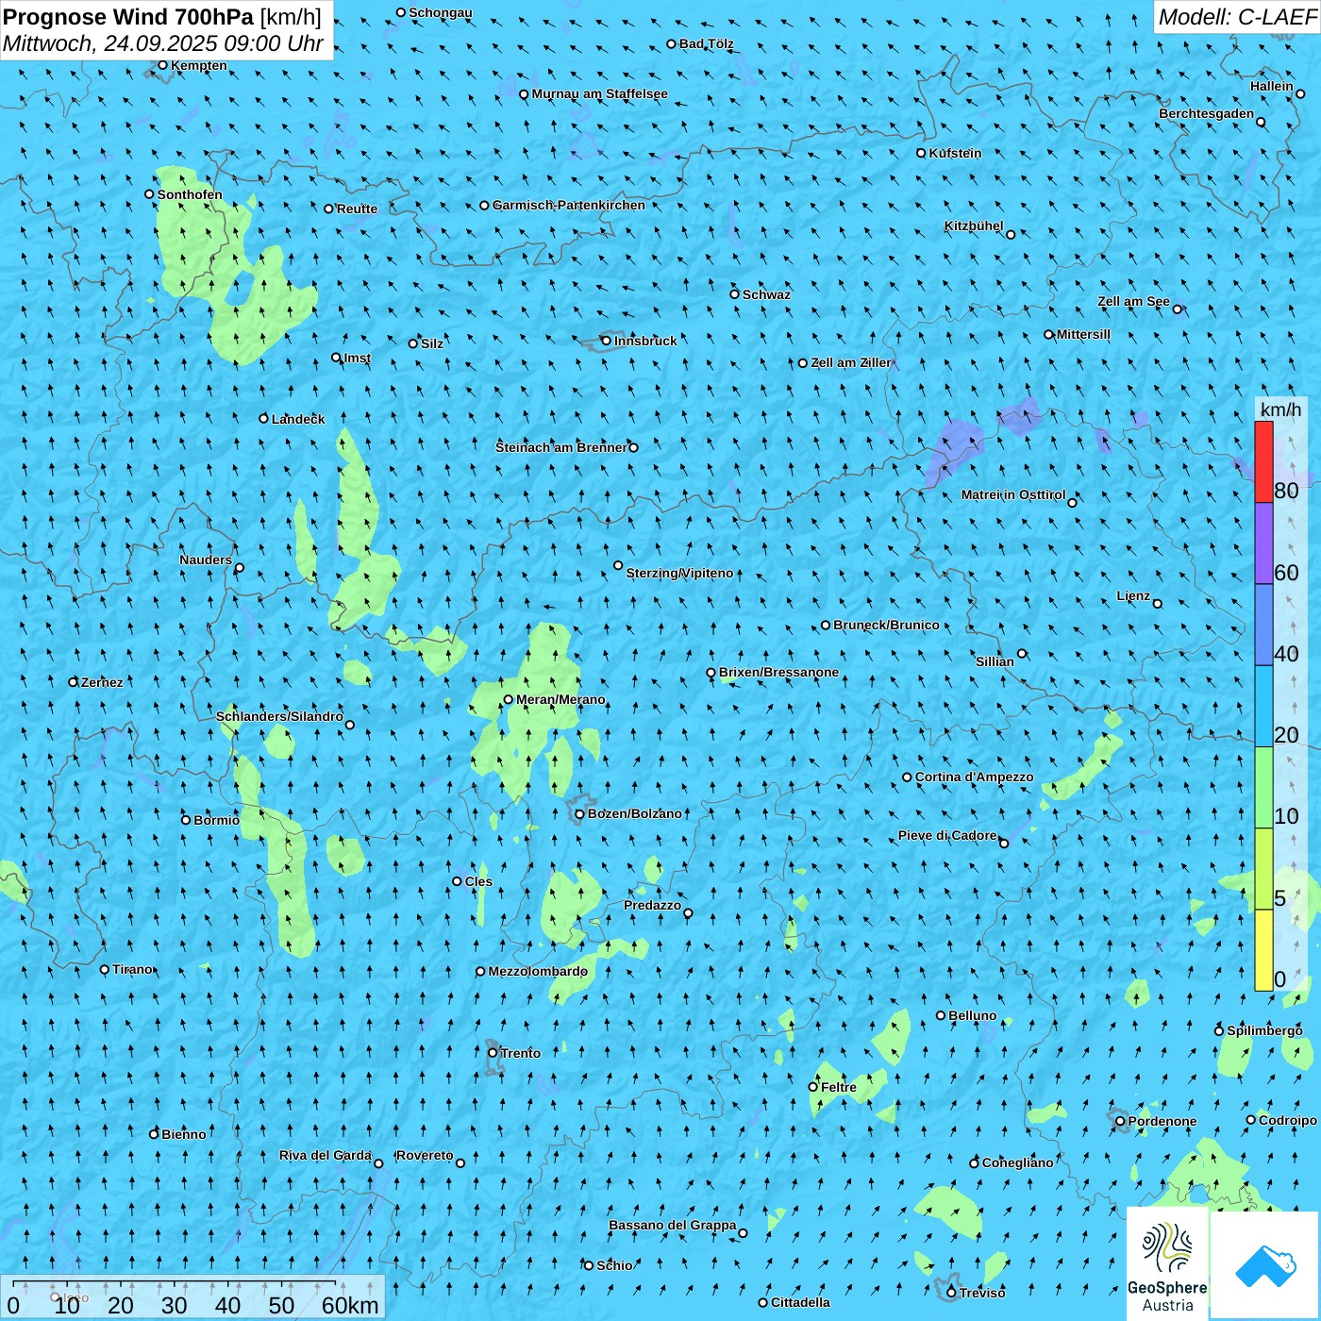The image size is (1321, 1321).
Task: Click the 'Nauders' label
Action: pos(206,560)
